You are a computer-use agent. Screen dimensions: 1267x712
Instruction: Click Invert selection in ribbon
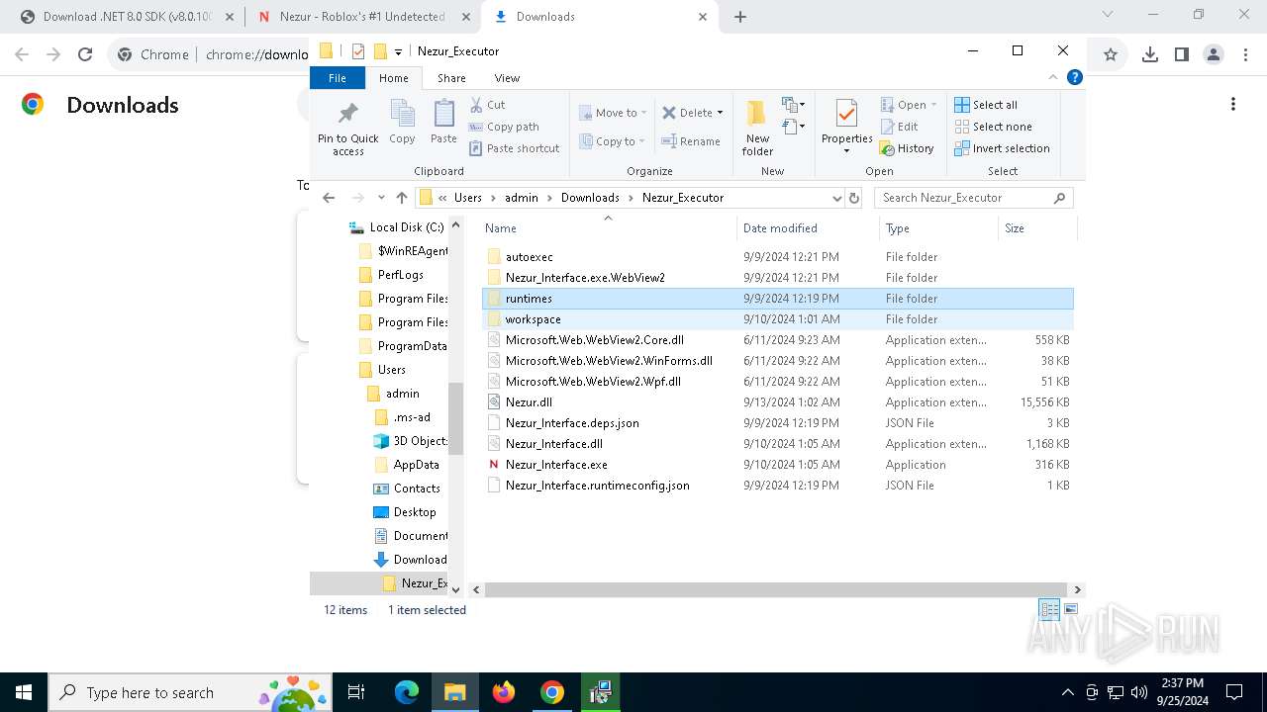pyautogui.click(x=1002, y=148)
